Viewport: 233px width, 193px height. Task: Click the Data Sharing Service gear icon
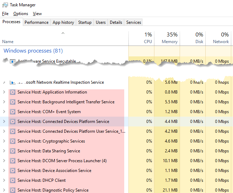[13, 151]
